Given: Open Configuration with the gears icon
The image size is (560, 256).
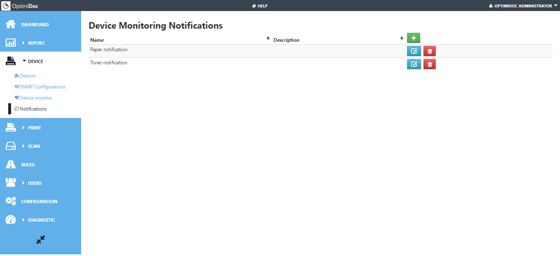Looking at the screenshot, I should (x=11, y=201).
